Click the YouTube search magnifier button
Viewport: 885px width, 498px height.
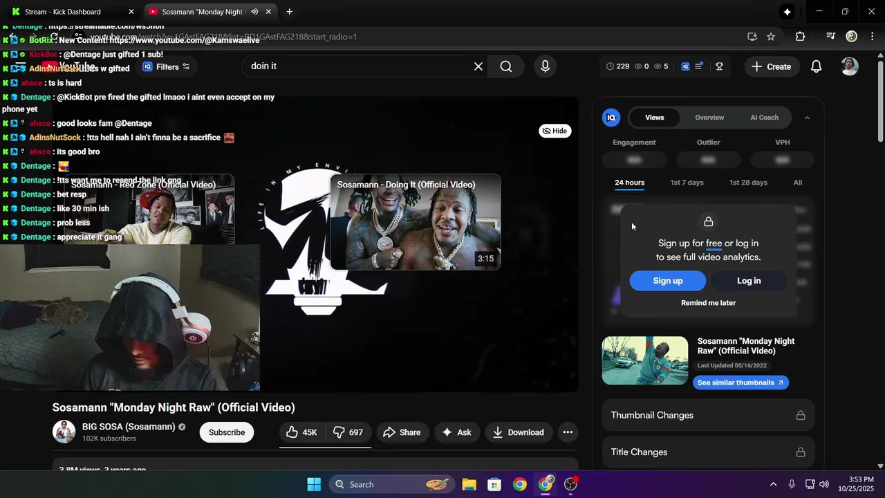[x=506, y=66]
